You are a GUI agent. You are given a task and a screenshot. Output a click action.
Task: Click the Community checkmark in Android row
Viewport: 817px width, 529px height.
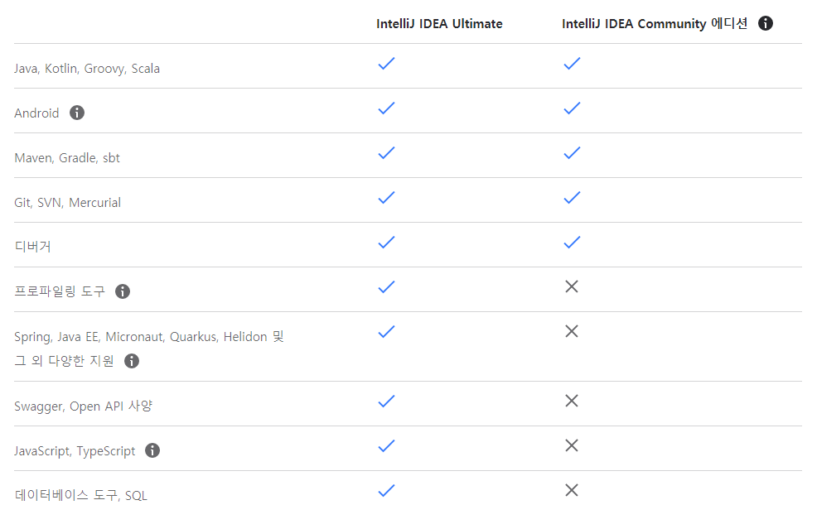[x=572, y=108]
